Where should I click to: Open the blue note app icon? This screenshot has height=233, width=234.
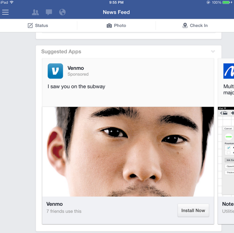(x=229, y=71)
